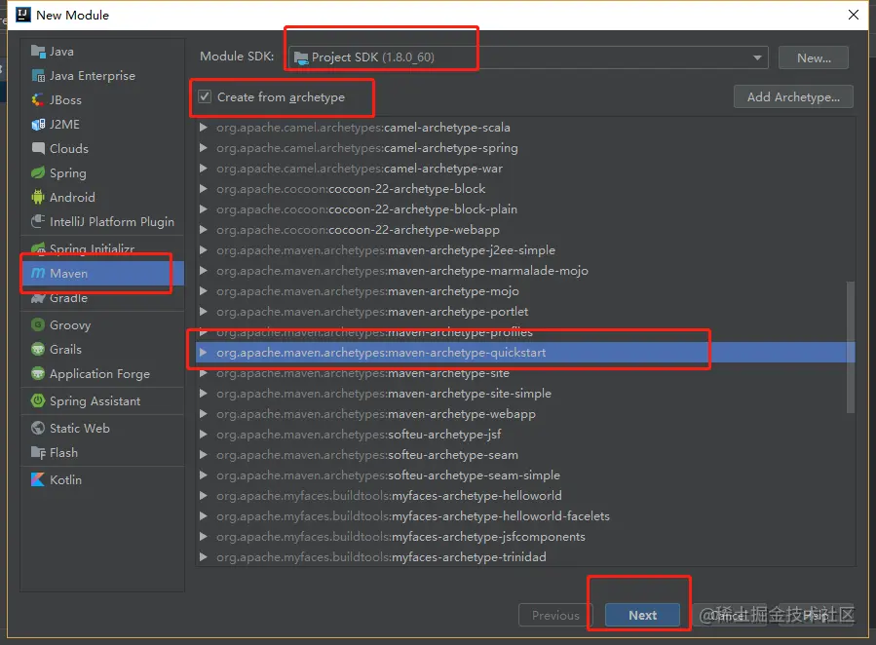Image resolution: width=876 pixels, height=645 pixels.
Task: Expand cocoon-22-archetype-webapp node
Action: point(204,230)
